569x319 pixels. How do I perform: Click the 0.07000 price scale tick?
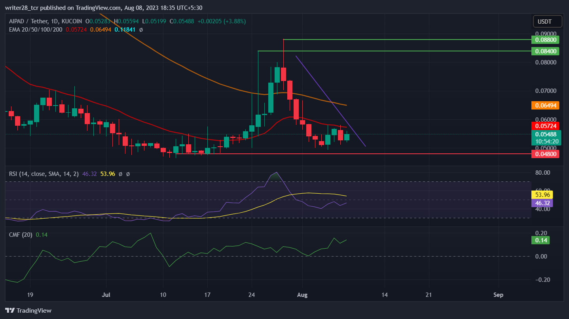point(546,91)
